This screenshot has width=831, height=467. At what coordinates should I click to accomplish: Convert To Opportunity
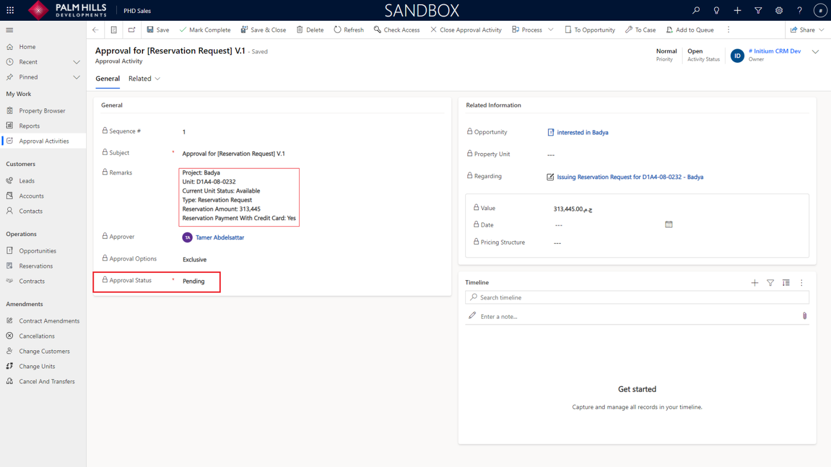589,30
